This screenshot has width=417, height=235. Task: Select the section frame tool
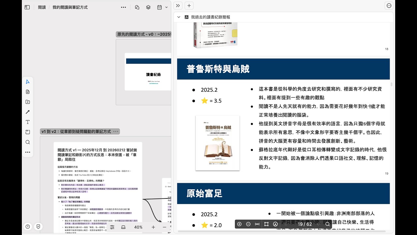(x=28, y=132)
